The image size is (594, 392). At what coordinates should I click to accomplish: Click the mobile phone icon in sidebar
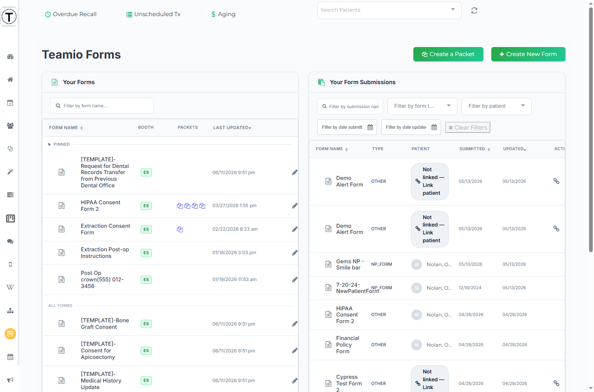click(10, 264)
